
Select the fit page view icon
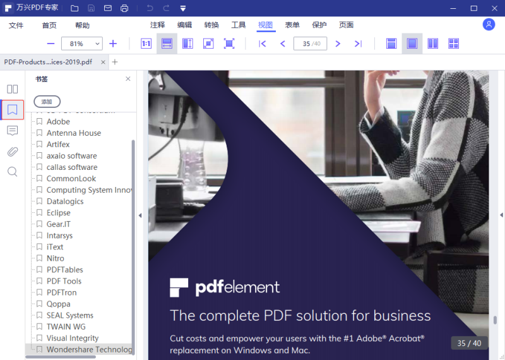(208, 44)
